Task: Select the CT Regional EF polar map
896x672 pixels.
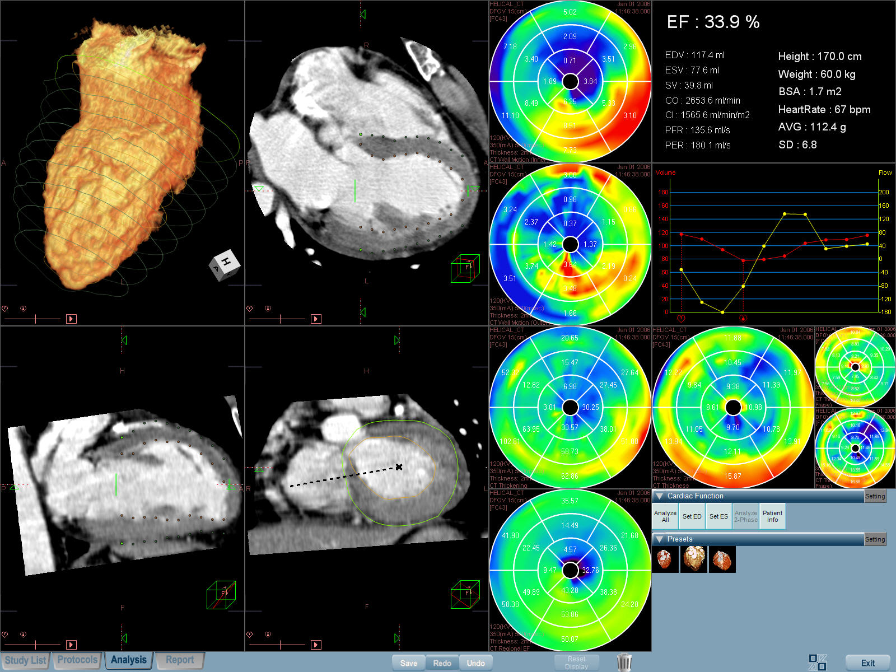Action: point(570,571)
